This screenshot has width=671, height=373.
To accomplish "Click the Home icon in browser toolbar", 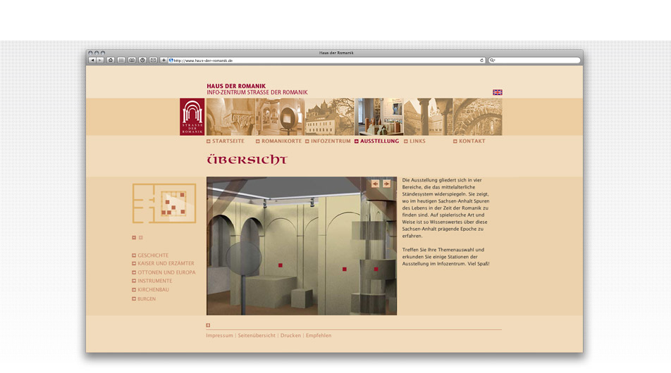I will pyautogui.click(x=111, y=61).
